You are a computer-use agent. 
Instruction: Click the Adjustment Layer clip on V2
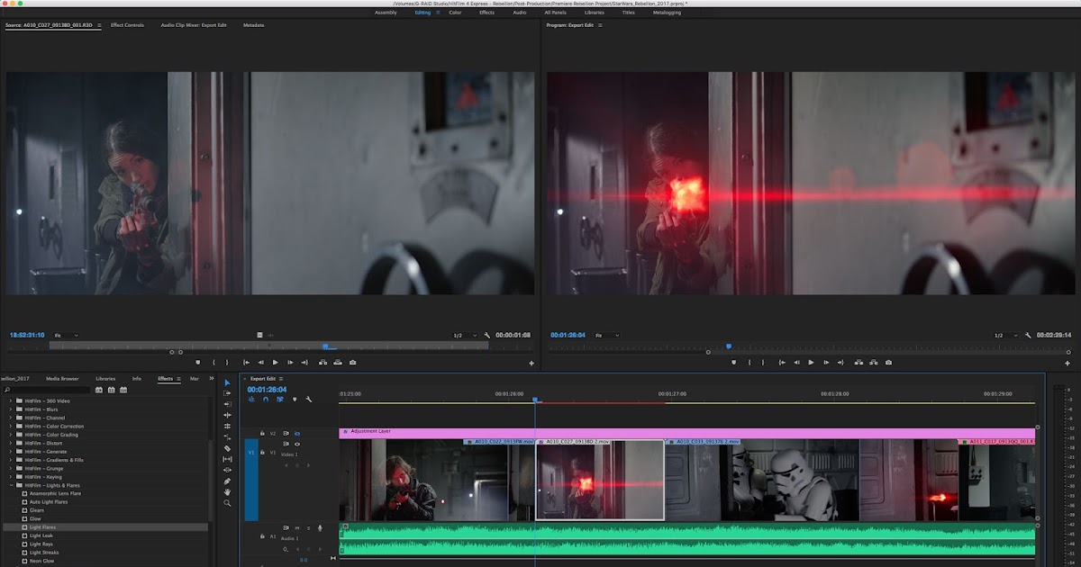[x=687, y=432]
